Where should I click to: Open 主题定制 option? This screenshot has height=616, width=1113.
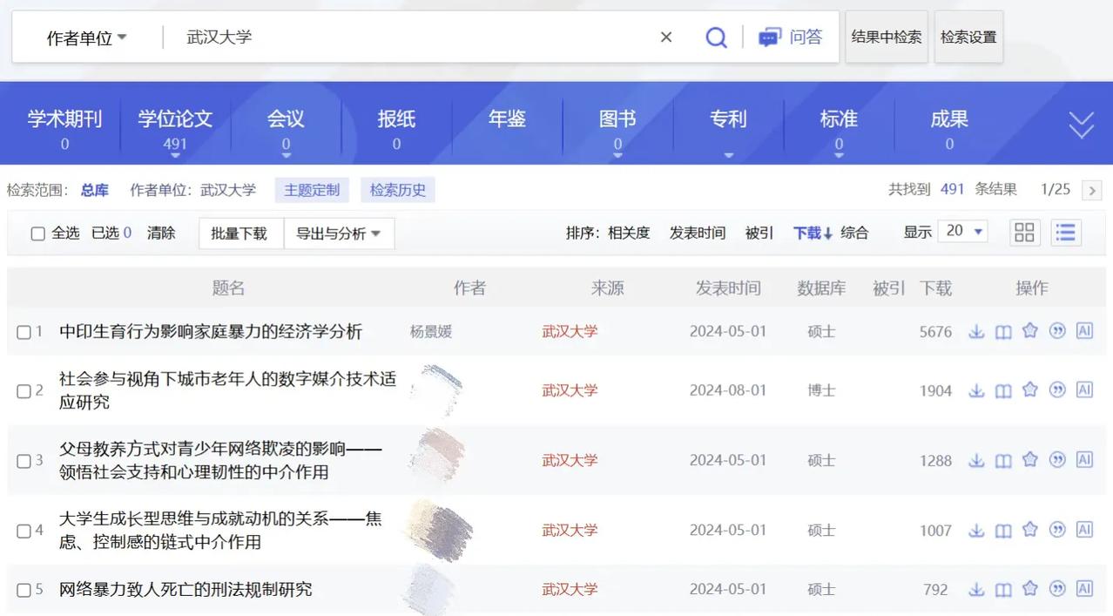coord(312,190)
